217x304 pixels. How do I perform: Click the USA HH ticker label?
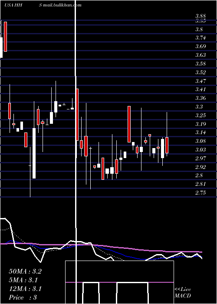[x=13, y=5]
